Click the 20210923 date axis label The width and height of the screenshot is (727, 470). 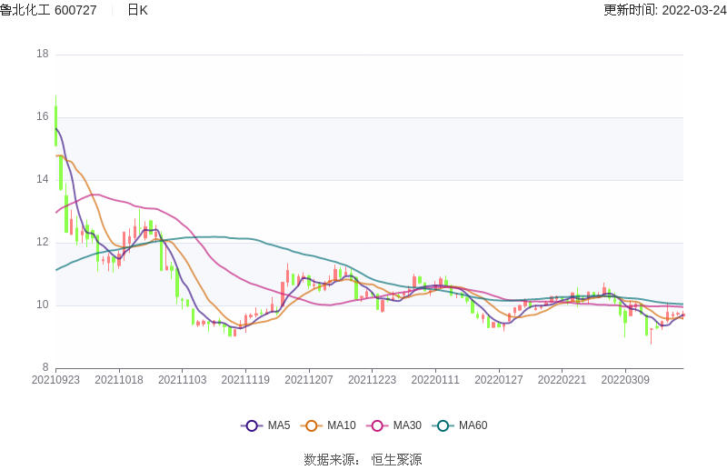[55, 380]
